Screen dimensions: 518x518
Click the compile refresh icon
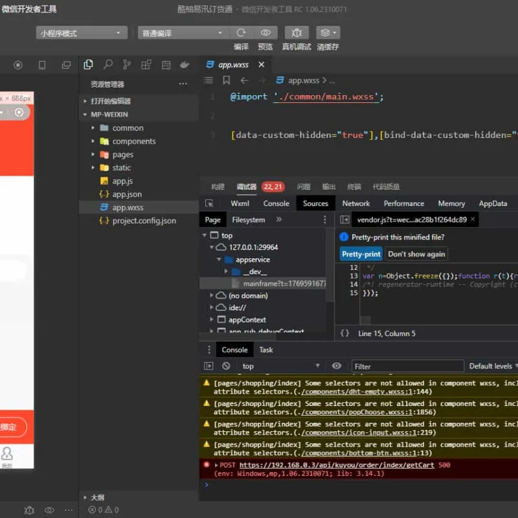[x=241, y=33]
